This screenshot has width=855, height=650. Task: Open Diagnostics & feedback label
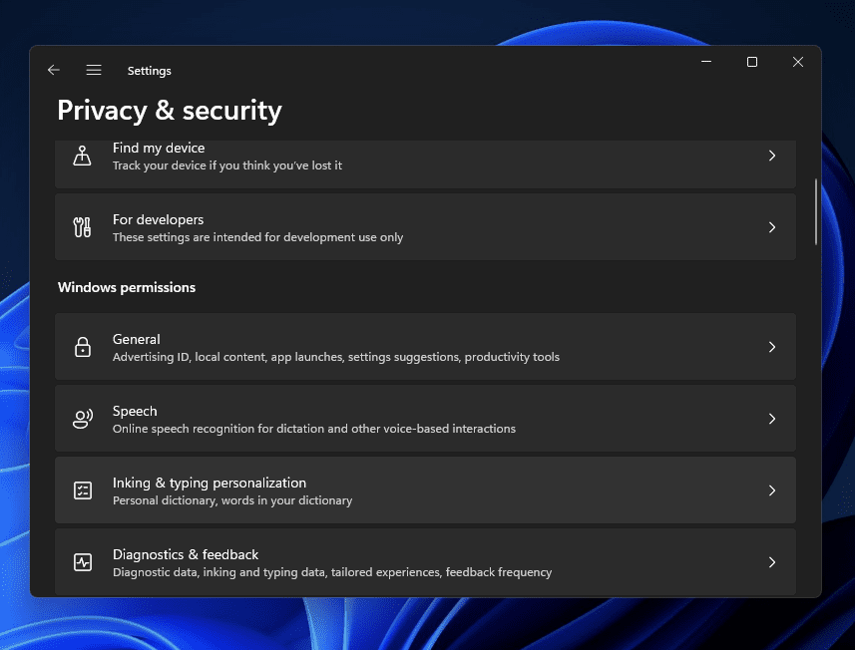(x=186, y=554)
